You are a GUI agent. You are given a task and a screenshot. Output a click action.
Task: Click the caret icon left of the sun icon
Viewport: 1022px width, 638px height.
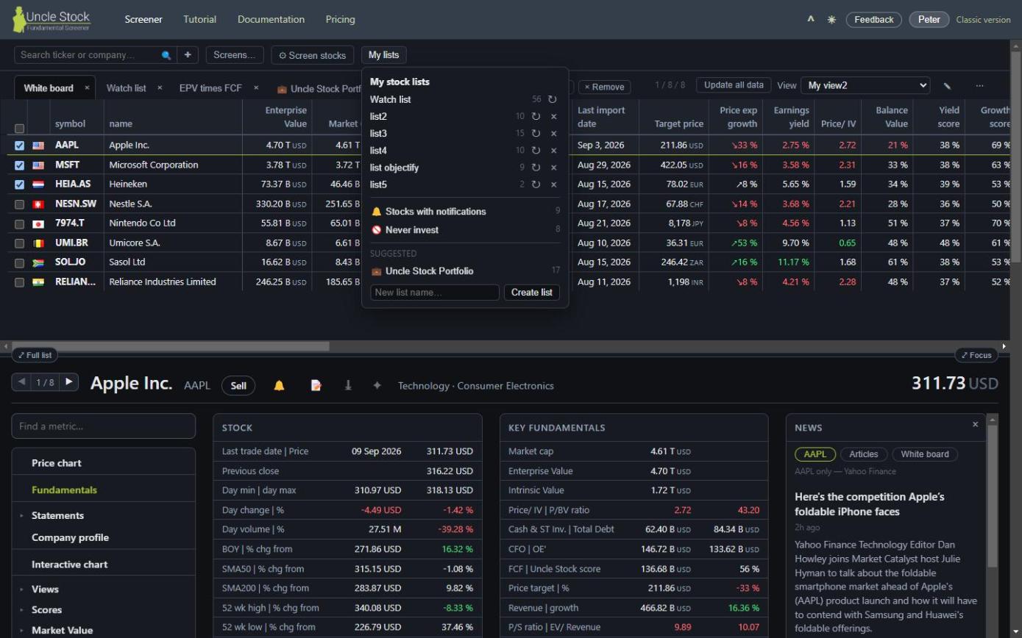(811, 19)
